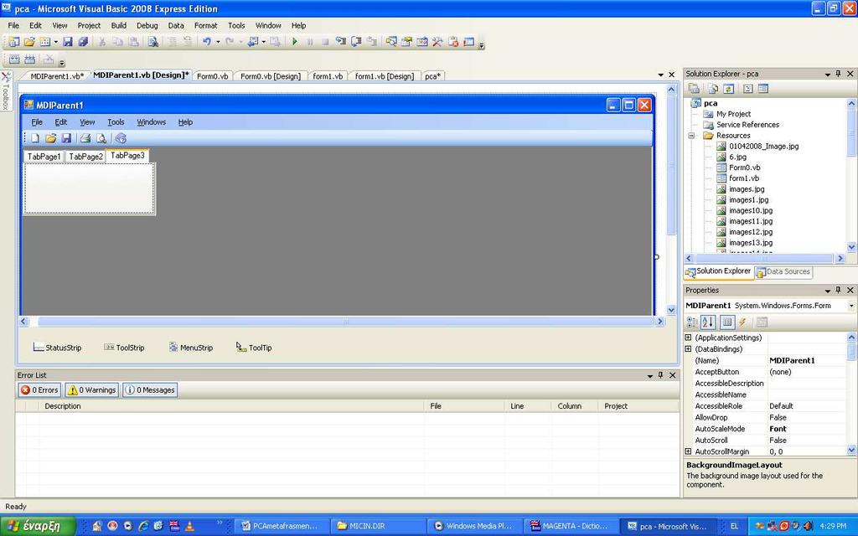Screen dimensions: 858x536
Task: Click the Open folder icon on the MDIParent1 form toolstrip
Action: pos(51,138)
